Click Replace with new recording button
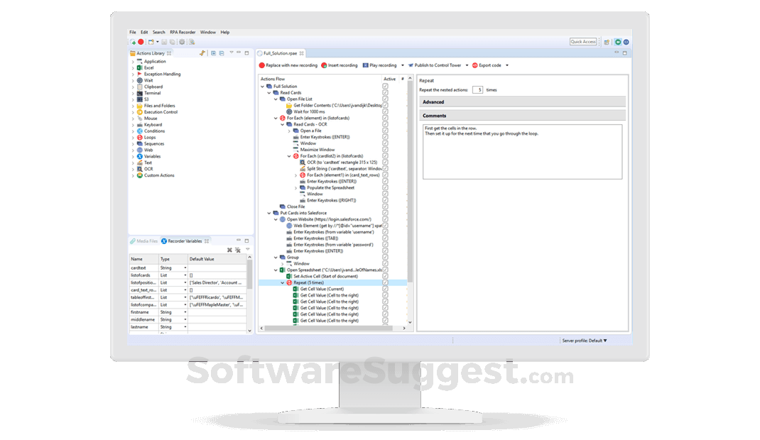Viewport: 760px width, 440px height. 288,65
